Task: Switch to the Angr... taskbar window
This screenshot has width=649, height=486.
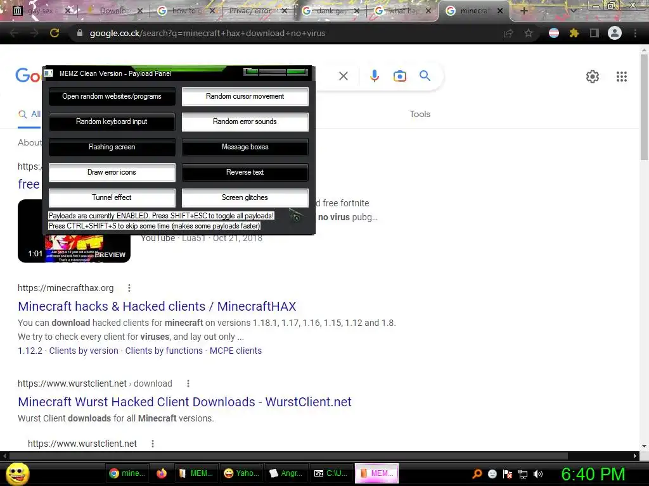Action: tap(286, 473)
